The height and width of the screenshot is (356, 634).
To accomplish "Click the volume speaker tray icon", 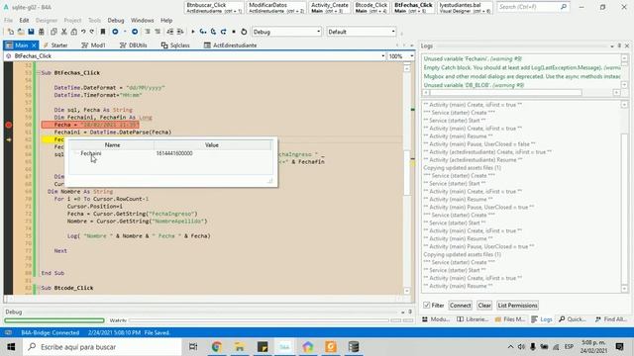I will click(522, 347).
